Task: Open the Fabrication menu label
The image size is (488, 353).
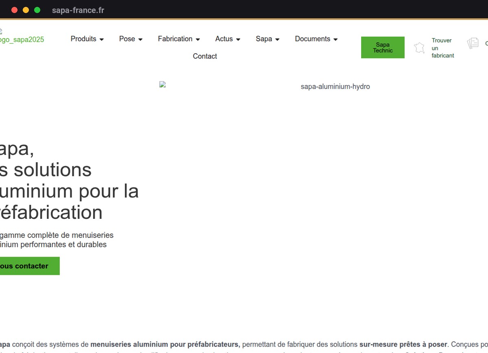Action: point(175,39)
